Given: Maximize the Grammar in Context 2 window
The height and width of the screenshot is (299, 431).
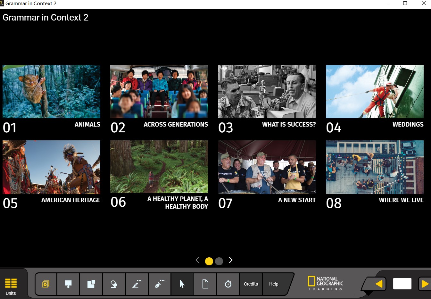Looking at the screenshot, I should coord(405,4).
